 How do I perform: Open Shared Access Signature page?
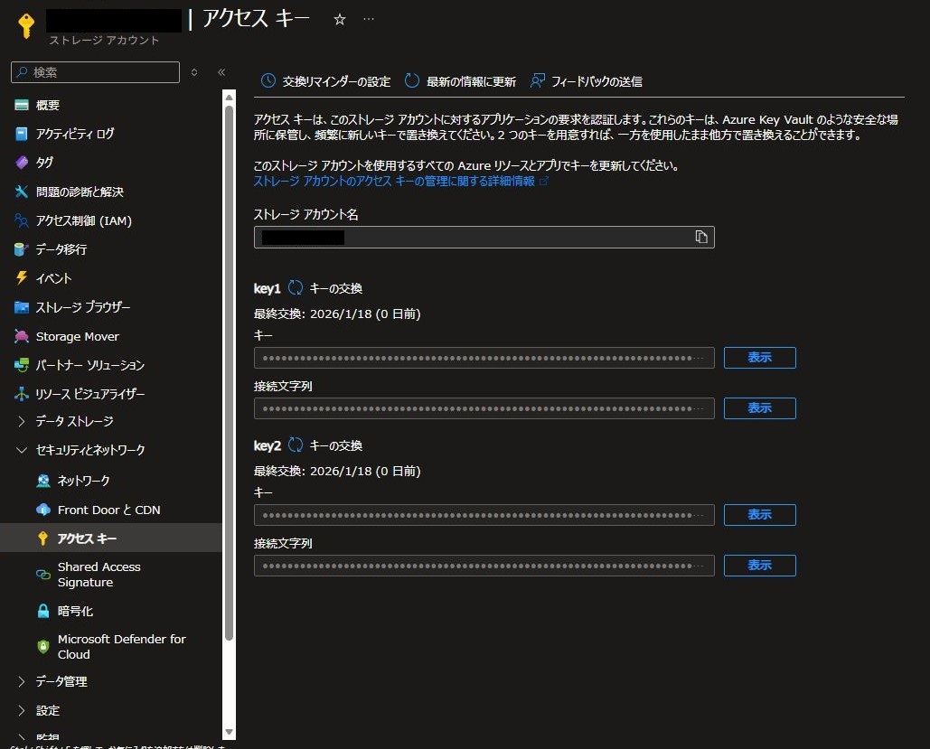(x=99, y=575)
